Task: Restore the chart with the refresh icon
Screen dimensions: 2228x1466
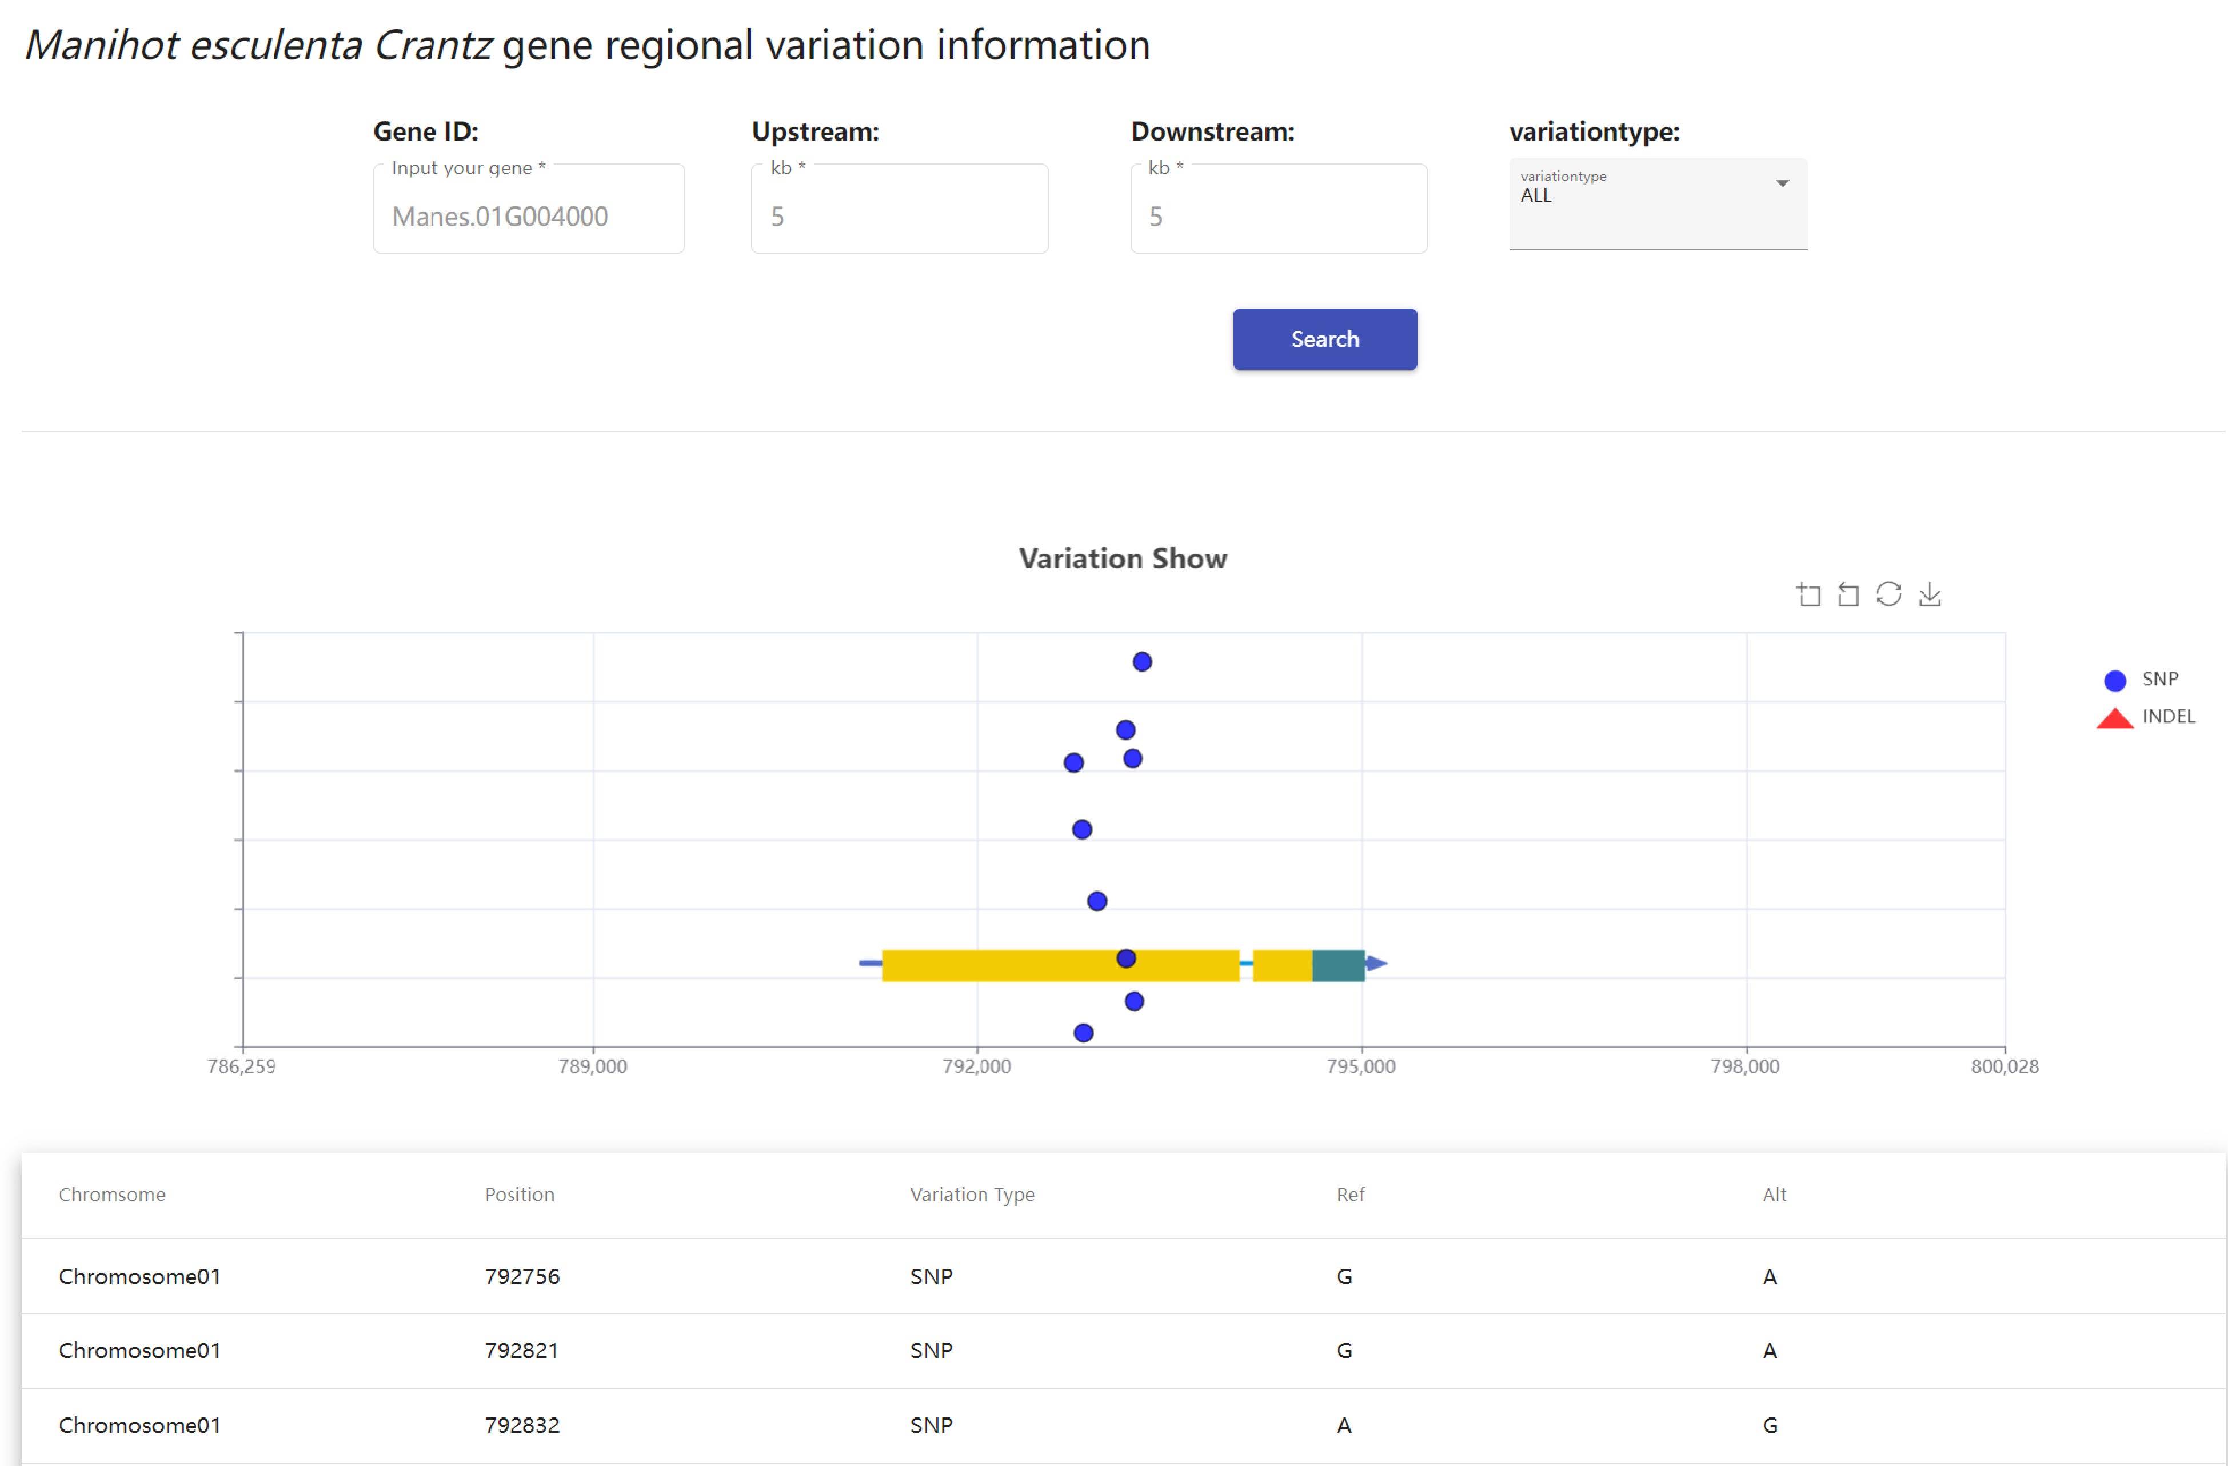Action: click(x=1889, y=593)
